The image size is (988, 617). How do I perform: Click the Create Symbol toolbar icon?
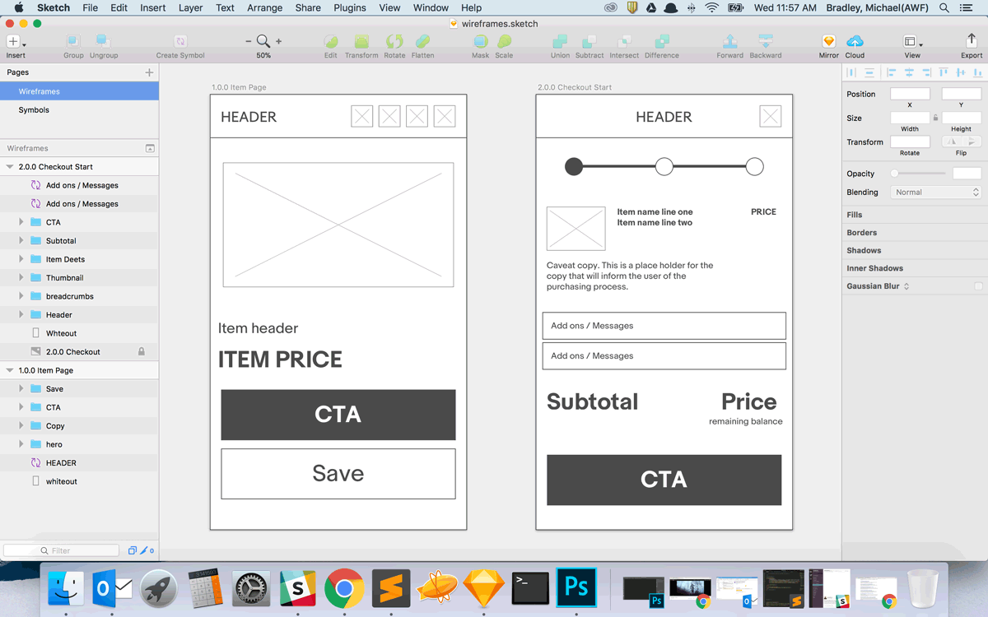[x=180, y=42]
